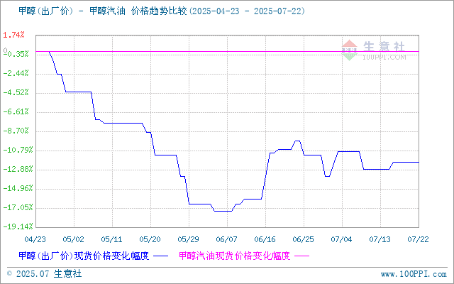Image resolution: width=454 pixels, height=284 pixels.
Task: Click the -8.70% axis label
Action: (16, 131)
